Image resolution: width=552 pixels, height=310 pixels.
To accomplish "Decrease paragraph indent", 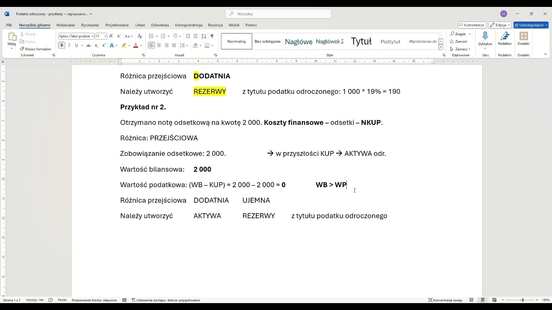I will (188, 36).
